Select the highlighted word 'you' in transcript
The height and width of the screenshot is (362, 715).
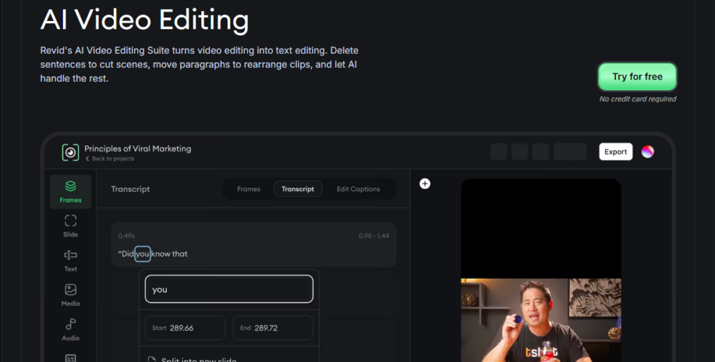click(x=142, y=254)
